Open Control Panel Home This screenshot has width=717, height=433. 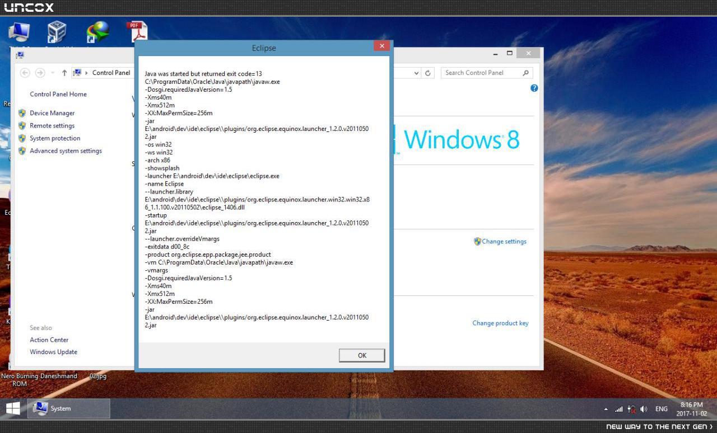point(58,94)
